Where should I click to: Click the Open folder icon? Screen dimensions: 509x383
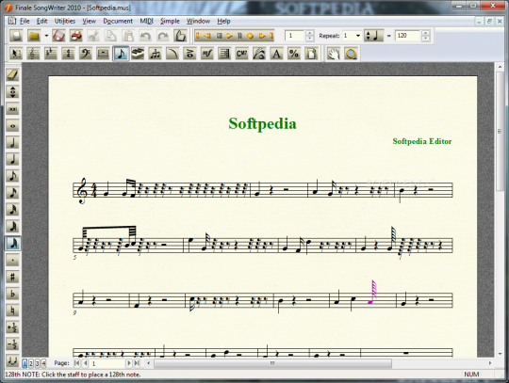click(x=34, y=36)
